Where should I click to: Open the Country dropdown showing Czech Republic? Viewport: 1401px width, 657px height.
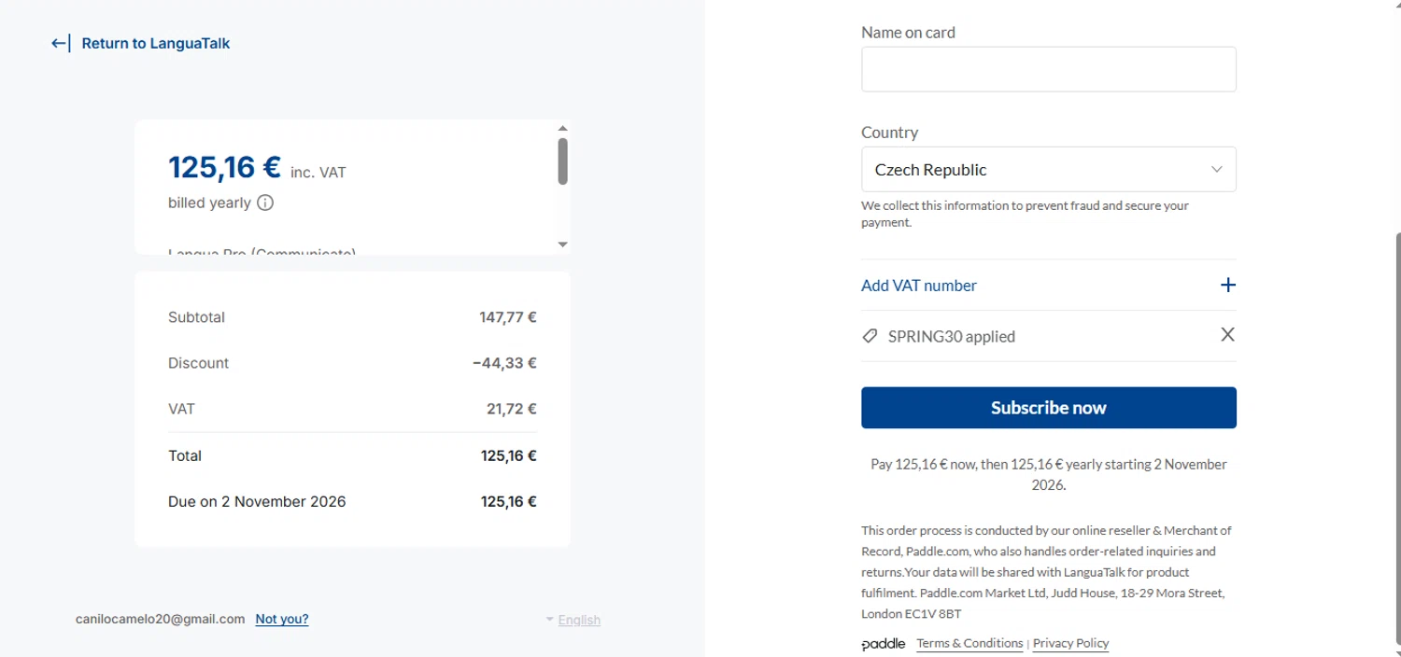[1037, 169]
